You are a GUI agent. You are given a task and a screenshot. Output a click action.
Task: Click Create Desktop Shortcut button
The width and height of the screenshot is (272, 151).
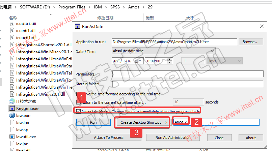click(144, 122)
